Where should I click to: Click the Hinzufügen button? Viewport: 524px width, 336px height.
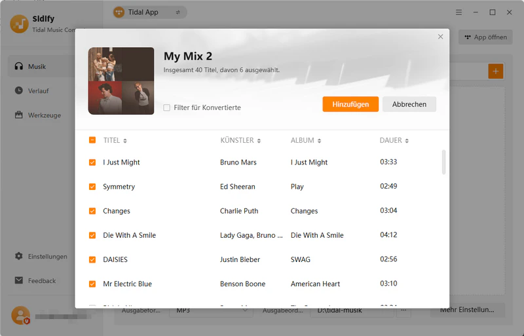(350, 104)
